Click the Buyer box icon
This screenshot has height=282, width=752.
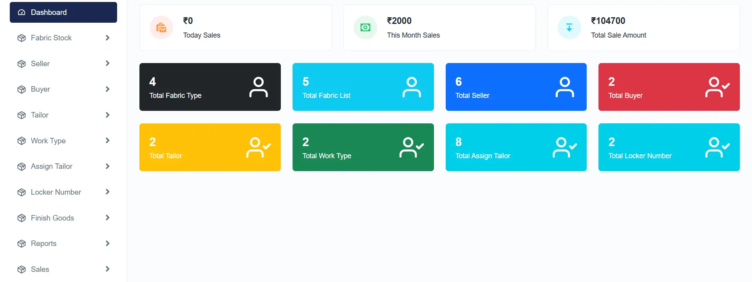(22, 89)
